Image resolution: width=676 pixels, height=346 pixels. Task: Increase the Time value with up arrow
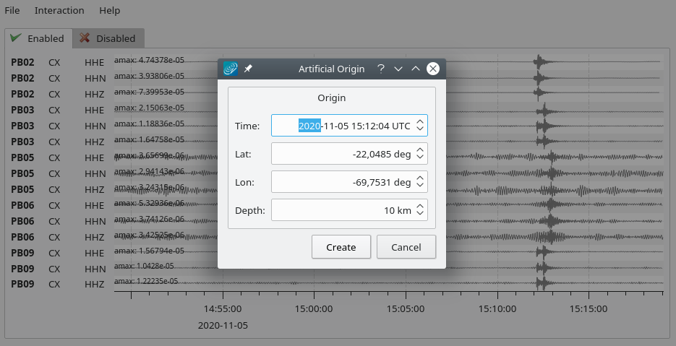point(420,121)
